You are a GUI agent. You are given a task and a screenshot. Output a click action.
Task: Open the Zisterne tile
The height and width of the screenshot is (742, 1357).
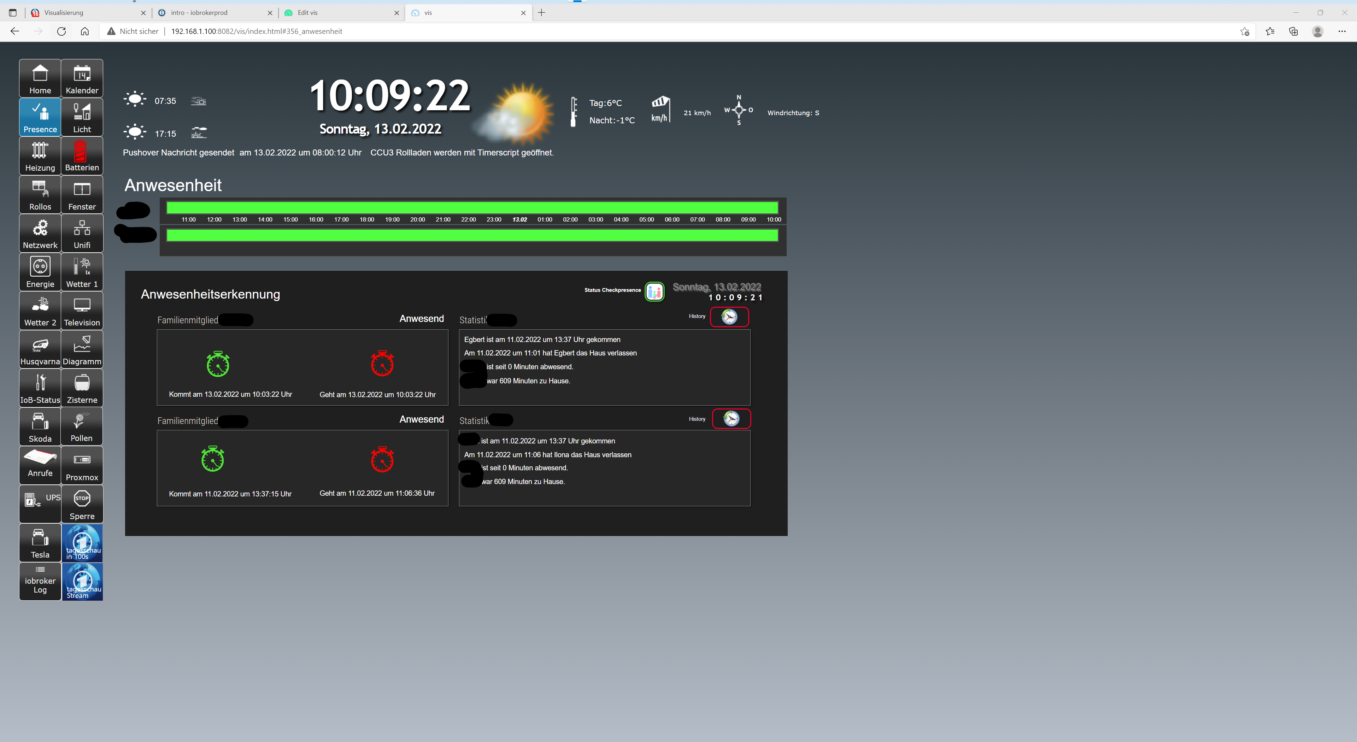pyautogui.click(x=82, y=388)
